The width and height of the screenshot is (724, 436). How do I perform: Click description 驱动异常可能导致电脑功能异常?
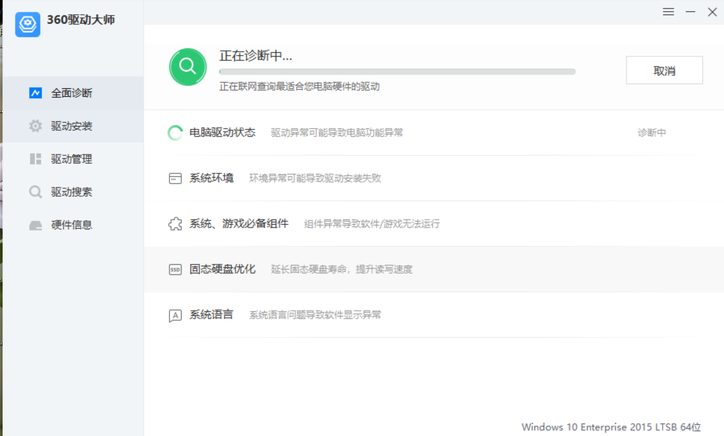(337, 133)
